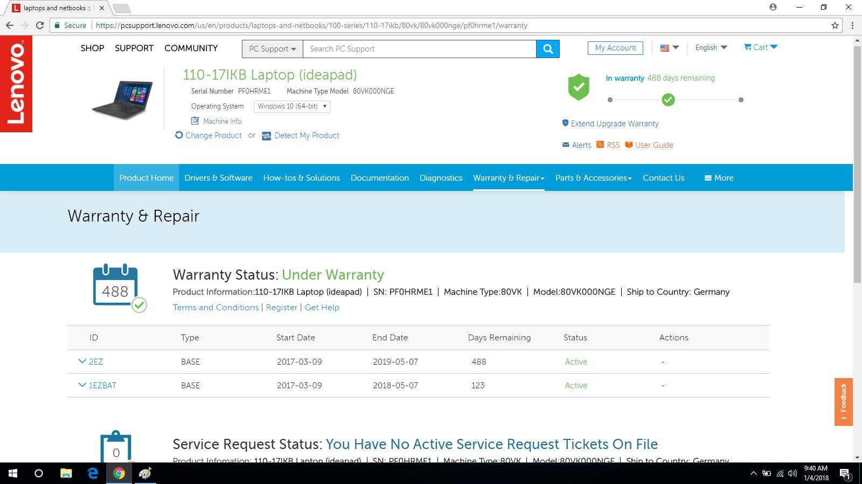Click the Alerts envelope icon
Image resolution: width=862 pixels, height=484 pixels.
(x=566, y=145)
